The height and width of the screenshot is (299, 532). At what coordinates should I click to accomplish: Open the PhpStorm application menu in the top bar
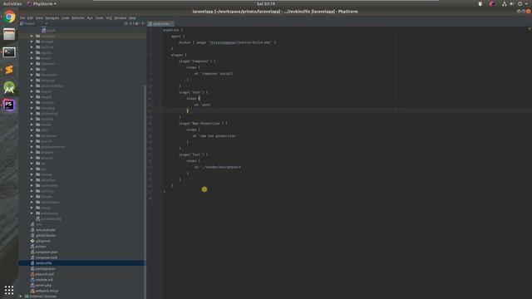[x=42, y=3]
